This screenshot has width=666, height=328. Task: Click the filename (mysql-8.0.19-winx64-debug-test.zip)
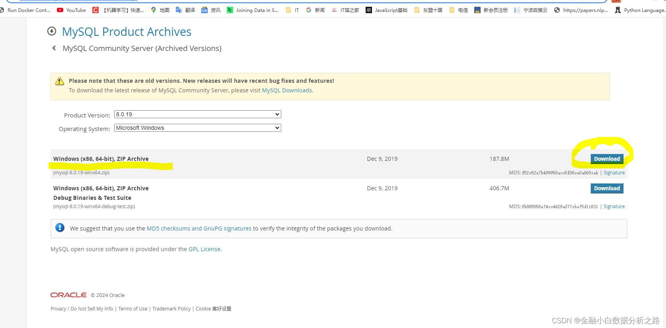(94, 207)
